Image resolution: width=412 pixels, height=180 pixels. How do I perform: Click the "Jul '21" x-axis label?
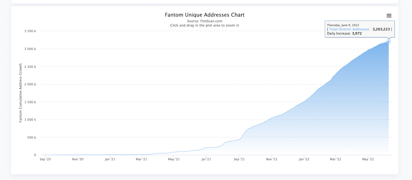point(206,159)
